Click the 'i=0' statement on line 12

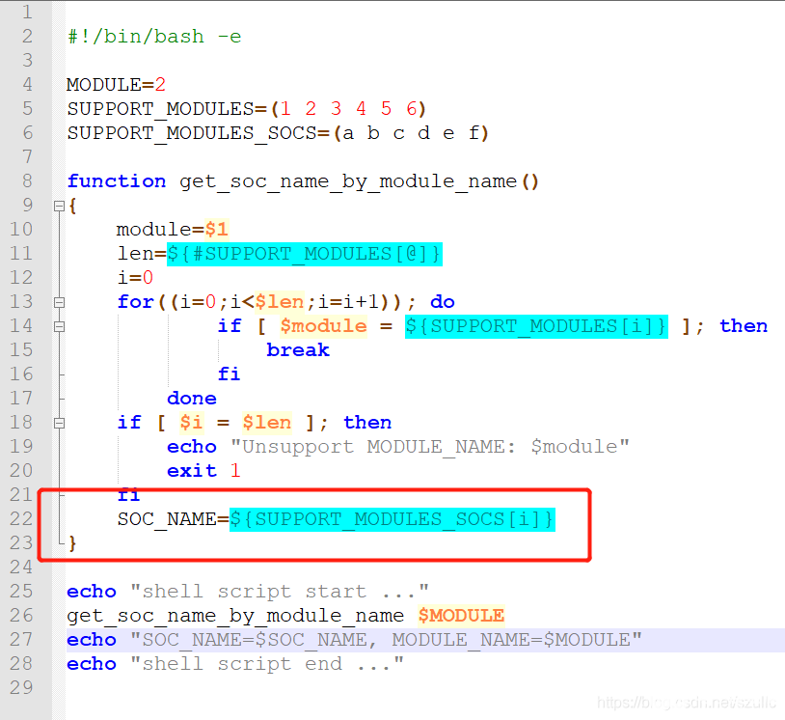[x=135, y=278]
